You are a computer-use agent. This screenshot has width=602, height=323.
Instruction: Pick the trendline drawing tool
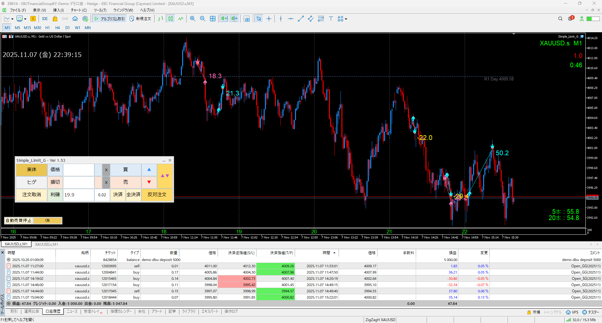[x=301, y=19]
